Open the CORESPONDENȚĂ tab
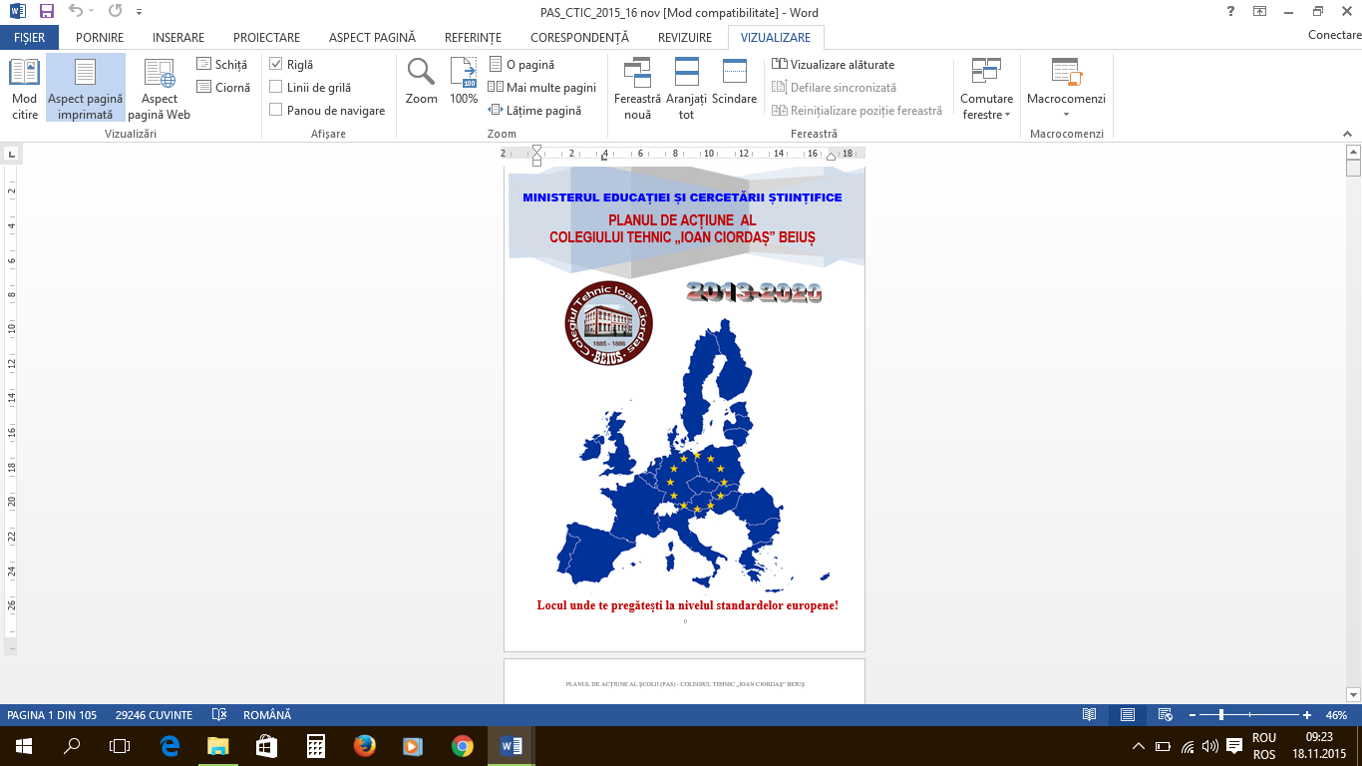The height and width of the screenshot is (766, 1362). click(x=579, y=38)
